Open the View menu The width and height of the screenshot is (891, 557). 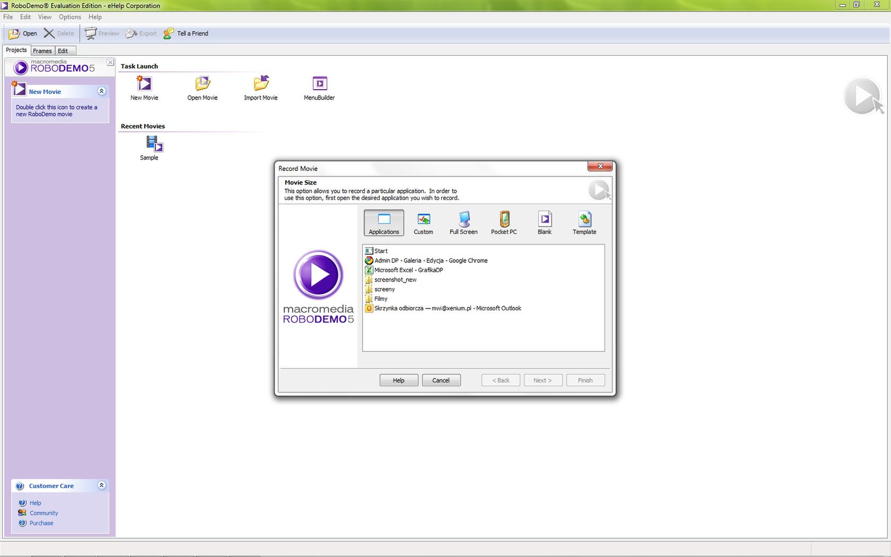tap(45, 17)
